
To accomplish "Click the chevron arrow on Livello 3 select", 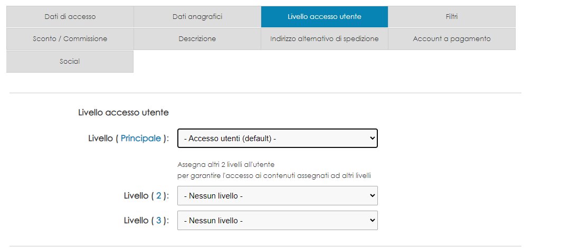I will (x=372, y=221).
